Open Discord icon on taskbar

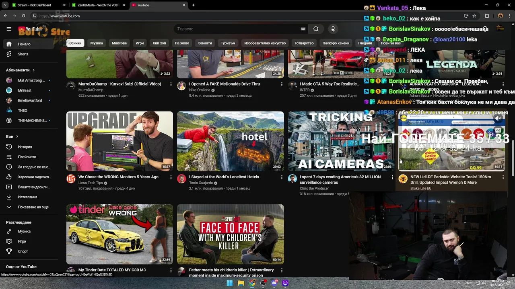[x=274, y=283]
